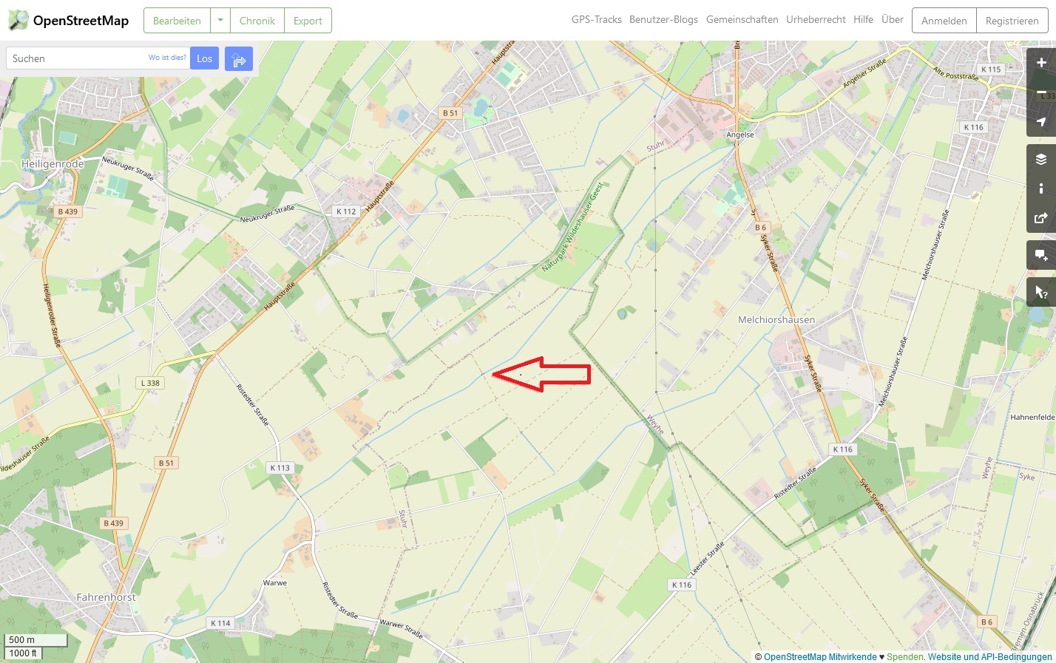Add a note to the map
The width and height of the screenshot is (1056, 663).
tap(1041, 255)
